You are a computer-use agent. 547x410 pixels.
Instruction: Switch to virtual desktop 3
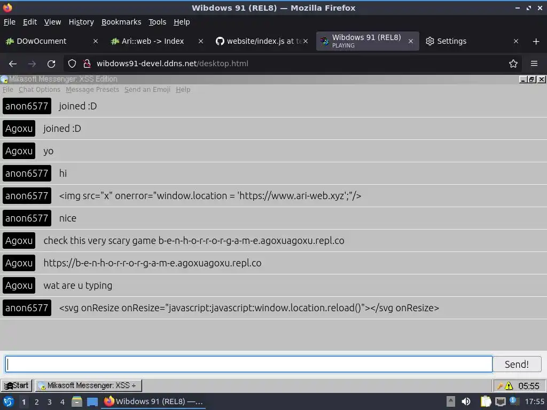coord(50,402)
